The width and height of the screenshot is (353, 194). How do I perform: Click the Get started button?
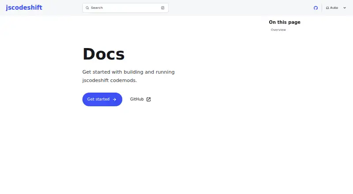click(x=102, y=99)
